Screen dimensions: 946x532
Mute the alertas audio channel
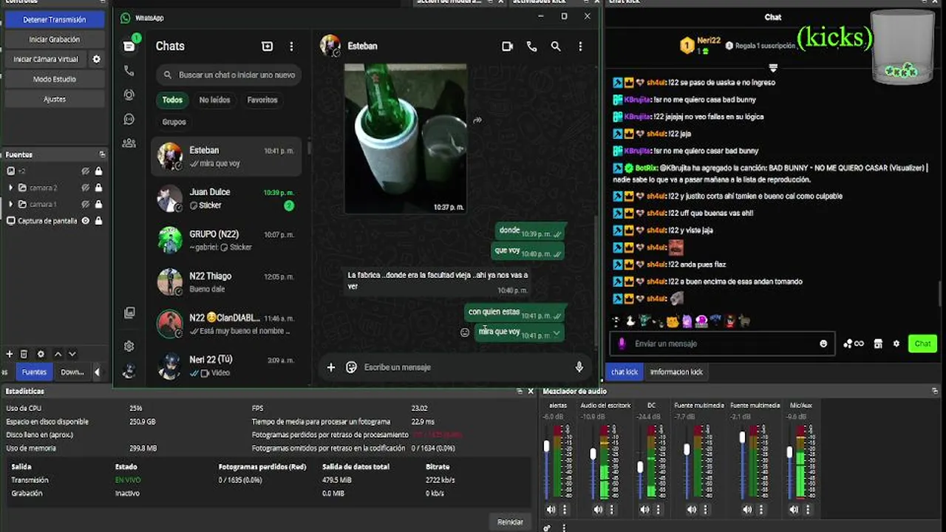click(551, 510)
